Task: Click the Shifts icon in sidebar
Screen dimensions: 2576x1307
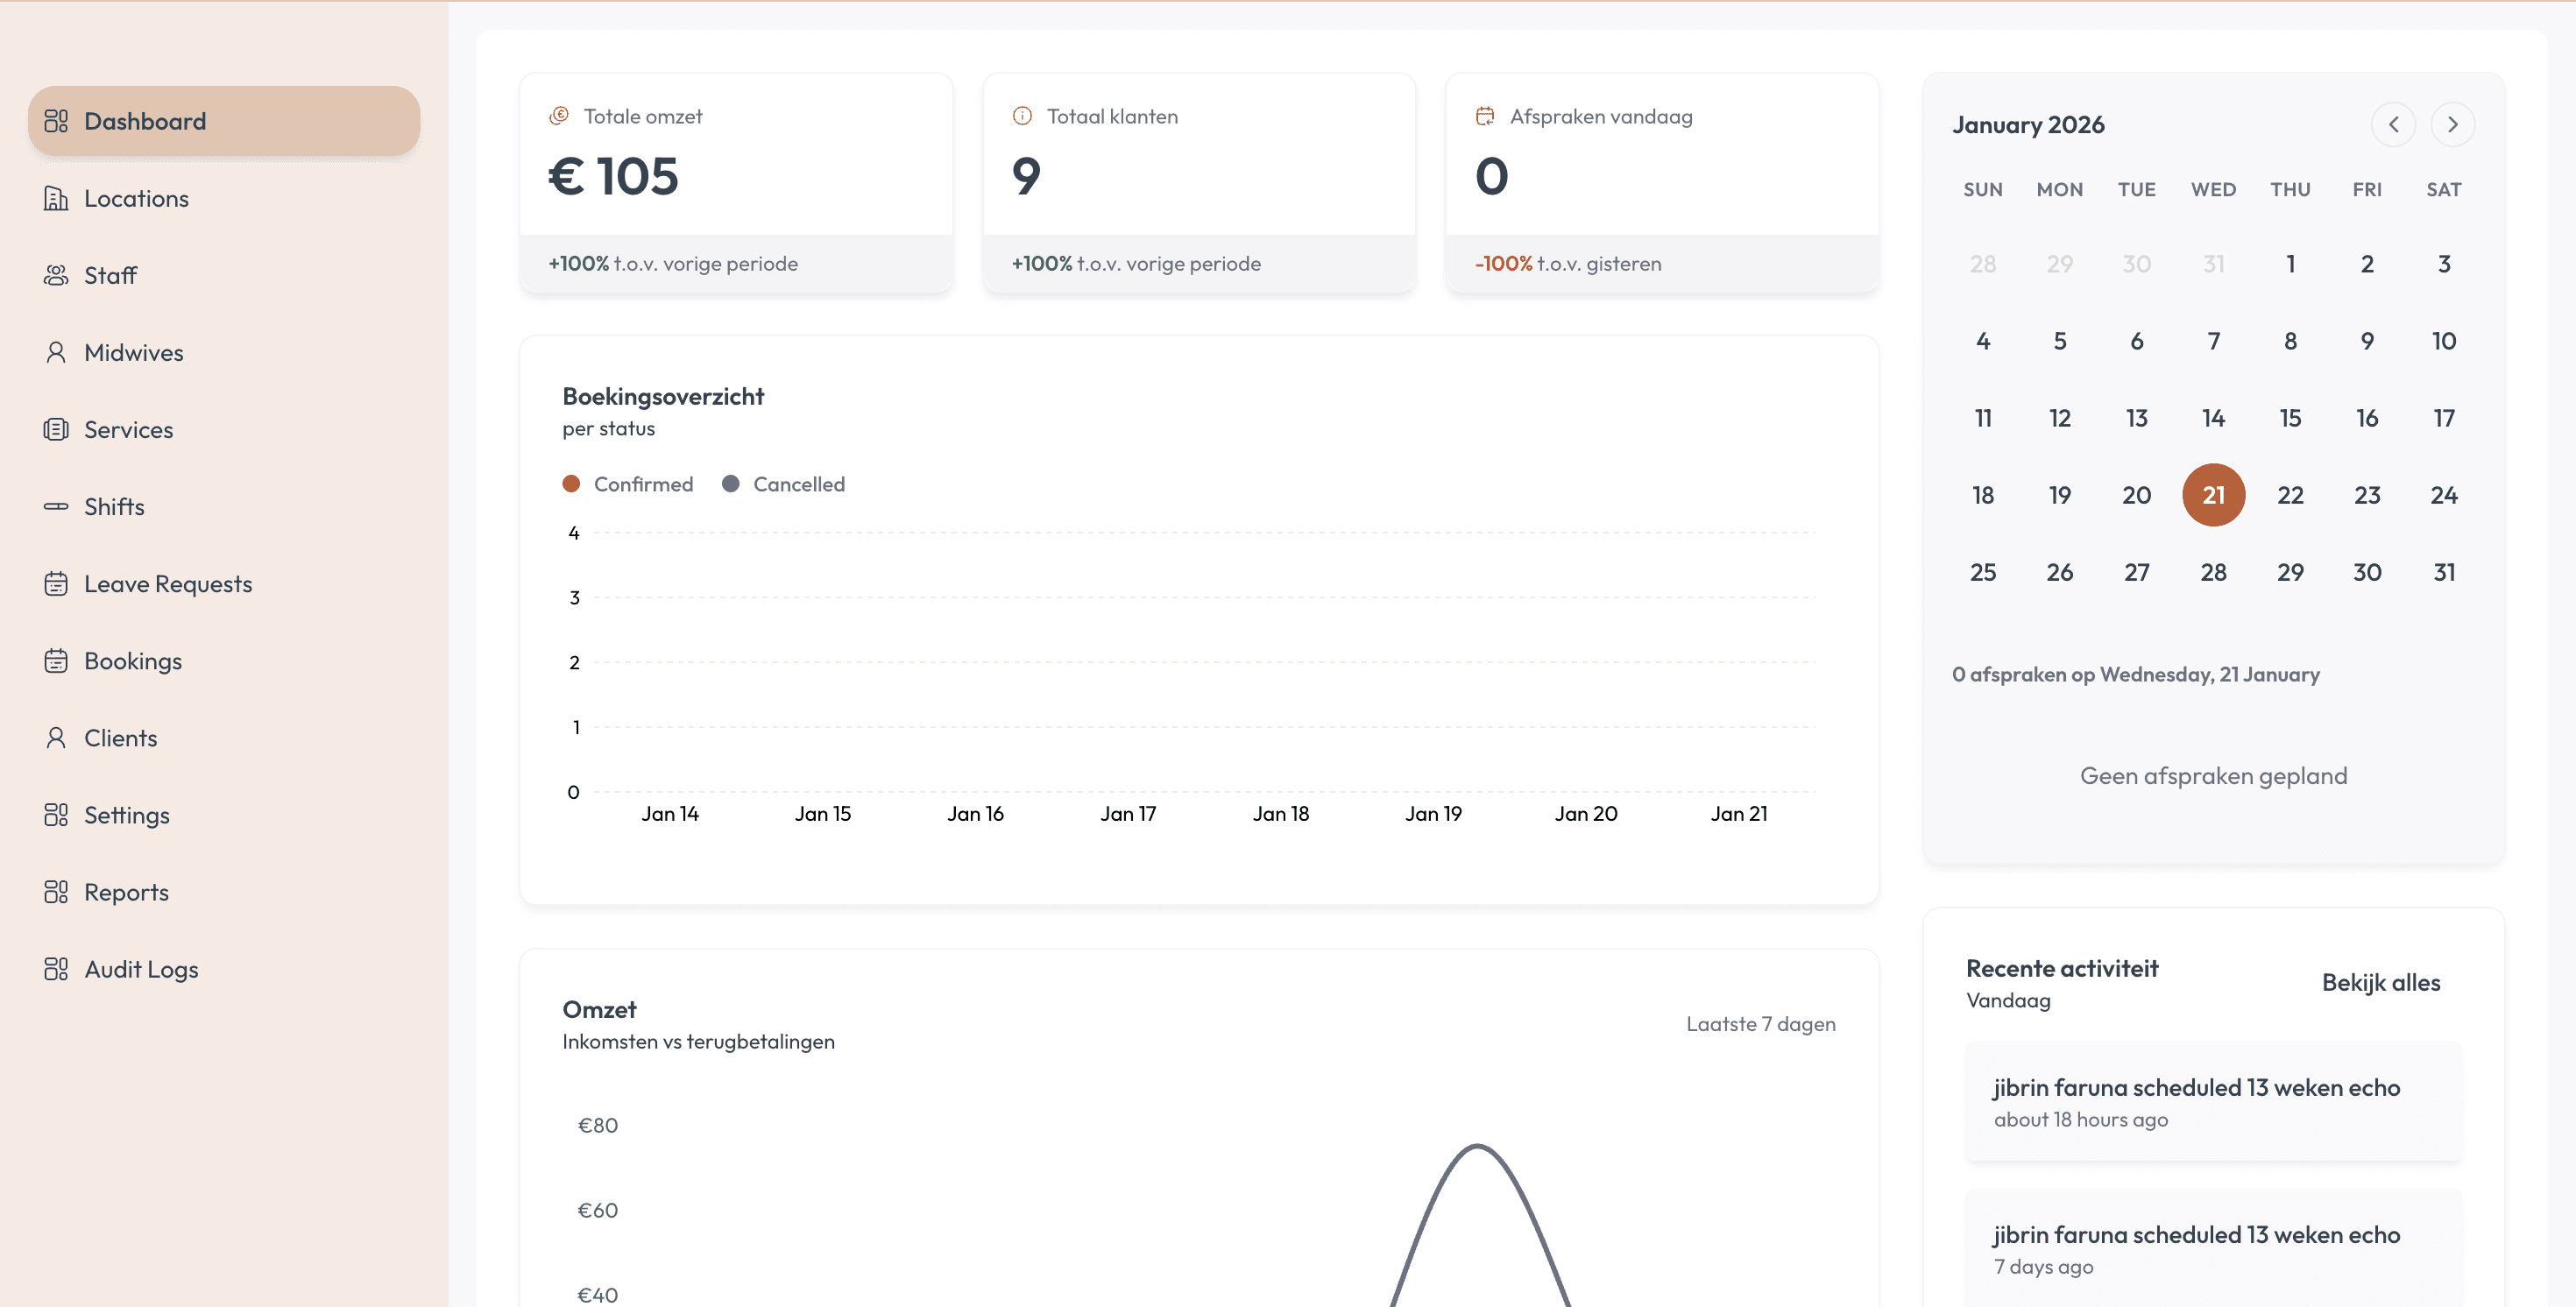Action: pyautogui.click(x=56, y=506)
